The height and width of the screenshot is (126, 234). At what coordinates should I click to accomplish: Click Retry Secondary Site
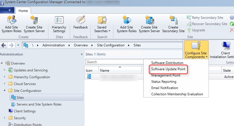[x=205, y=18]
